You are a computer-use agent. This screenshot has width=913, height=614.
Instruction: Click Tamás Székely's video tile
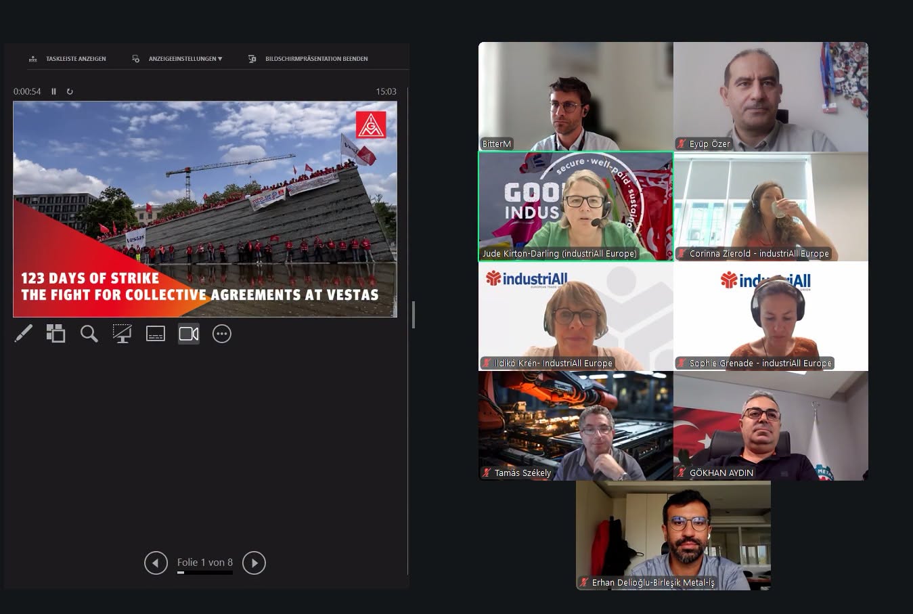576,426
